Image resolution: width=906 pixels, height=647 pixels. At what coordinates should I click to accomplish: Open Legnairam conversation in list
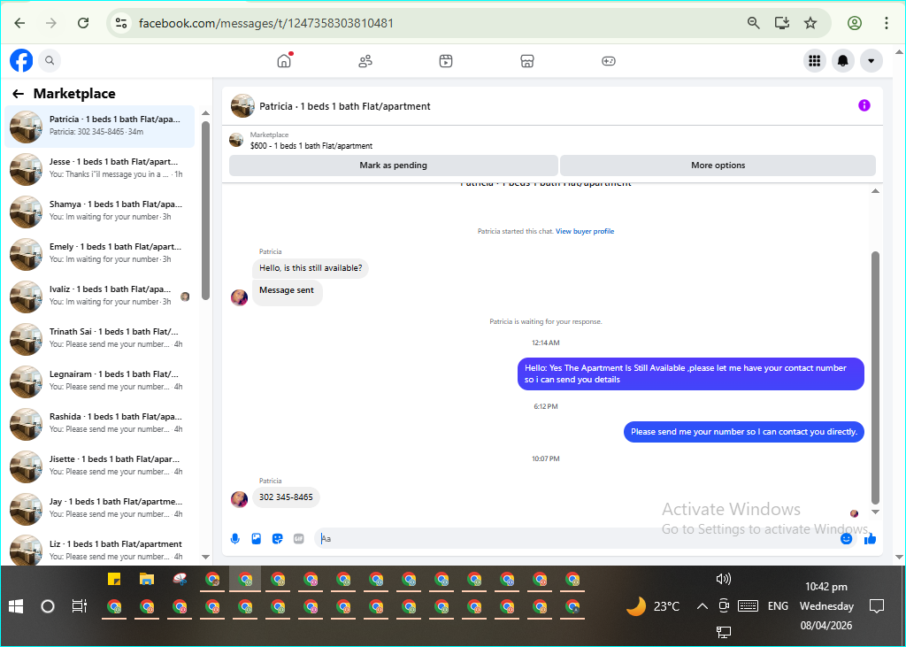pos(99,381)
